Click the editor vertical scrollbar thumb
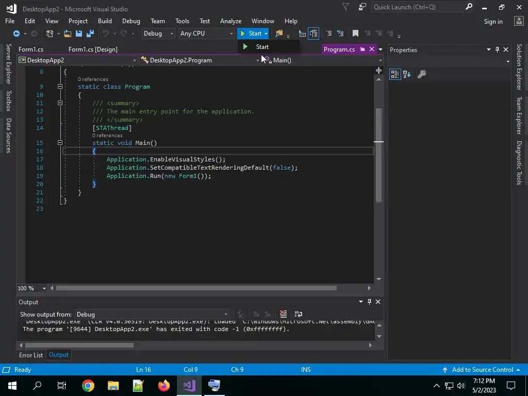528x396 pixels. (378, 155)
